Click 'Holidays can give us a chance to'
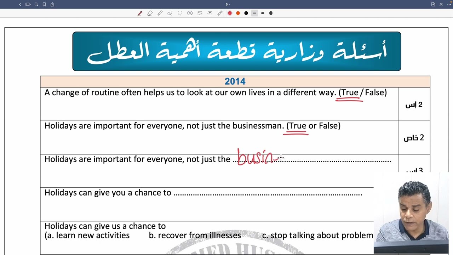 pos(105,226)
